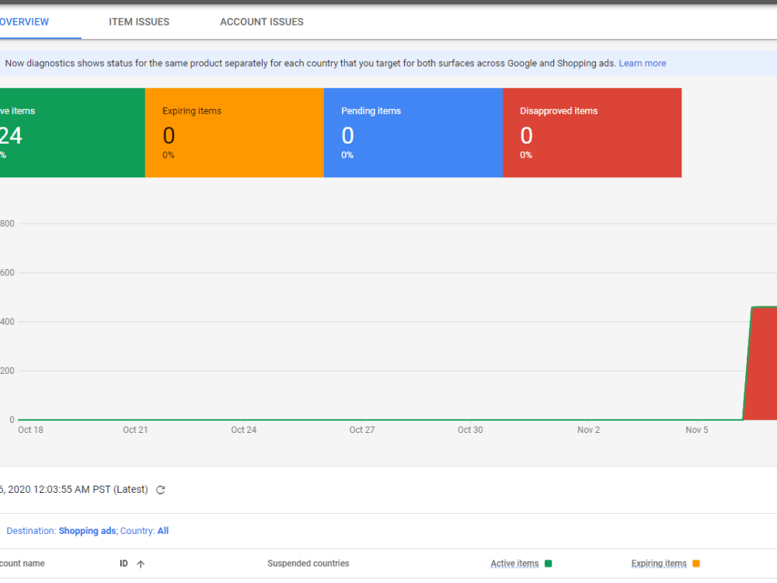Screen dimensions: 777x583
Task: Sort by the ID column arrow
Action: (141, 564)
